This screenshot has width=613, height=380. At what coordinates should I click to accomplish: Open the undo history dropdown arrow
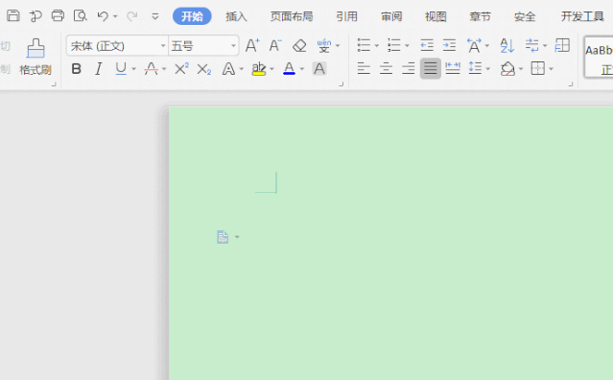[115, 16]
